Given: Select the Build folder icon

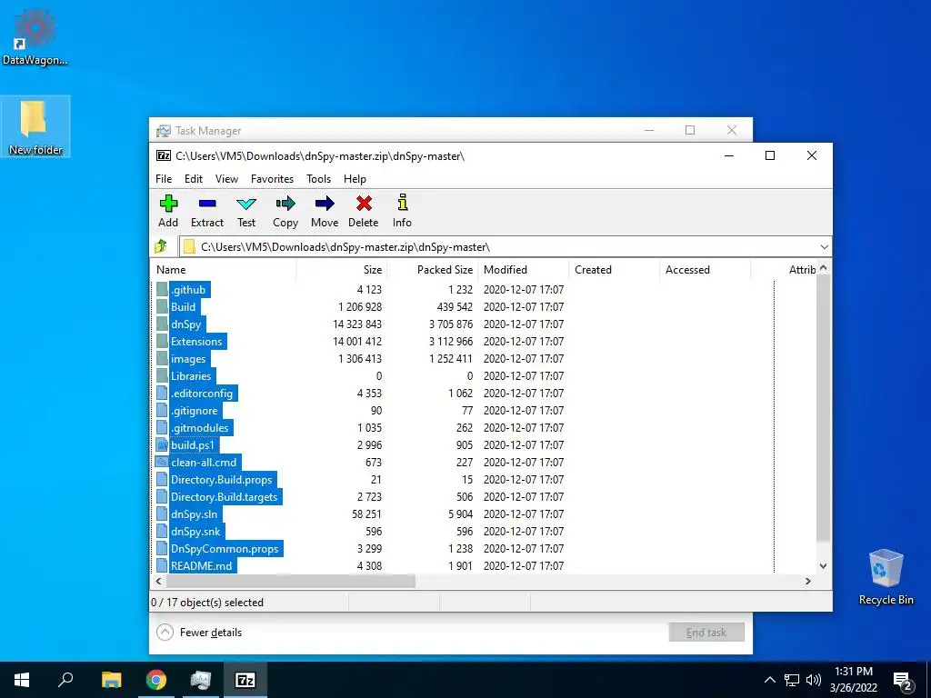Looking at the screenshot, I should coord(163,307).
